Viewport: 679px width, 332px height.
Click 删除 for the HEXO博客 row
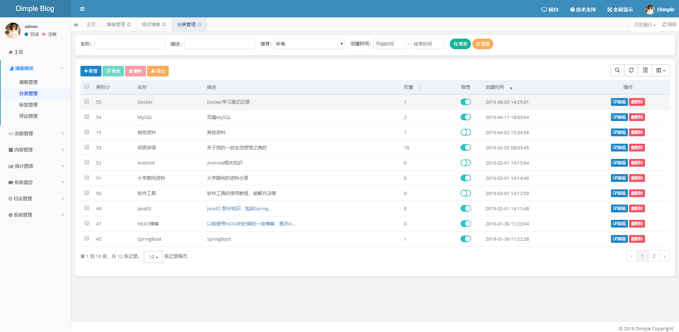(x=637, y=224)
